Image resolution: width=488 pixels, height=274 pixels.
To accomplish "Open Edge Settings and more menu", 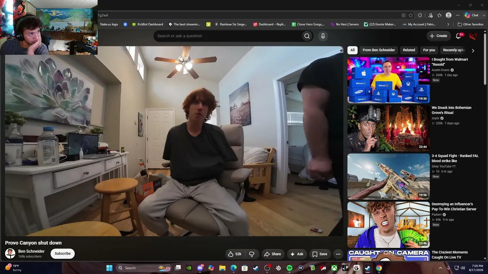I will (458, 15).
